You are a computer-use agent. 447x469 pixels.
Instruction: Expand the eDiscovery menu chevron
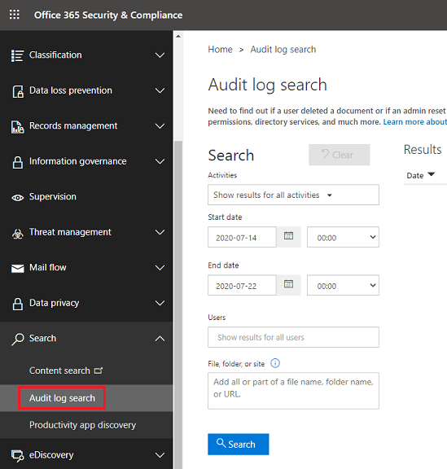click(x=160, y=455)
